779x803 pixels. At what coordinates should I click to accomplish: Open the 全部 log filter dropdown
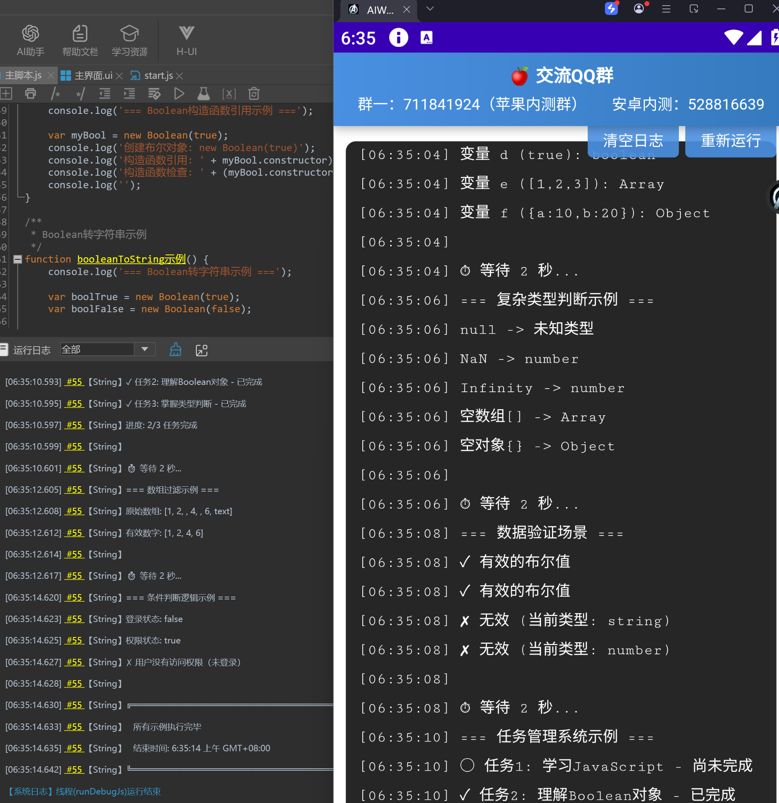(x=144, y=349)
